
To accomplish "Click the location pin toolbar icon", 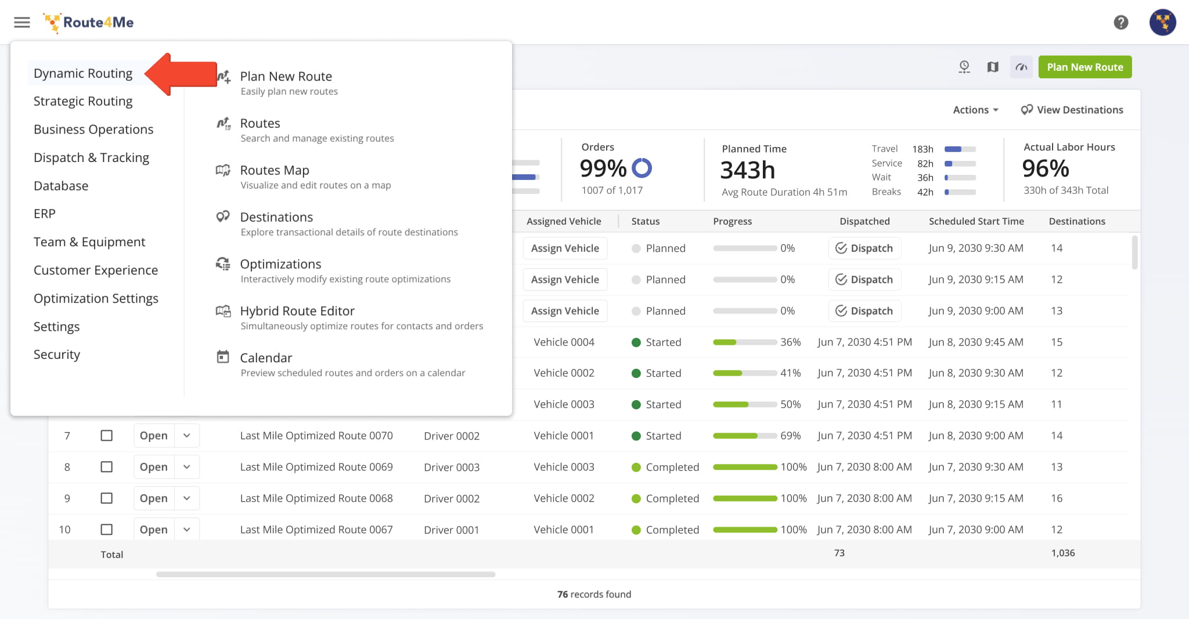I will tap(964, 67).
